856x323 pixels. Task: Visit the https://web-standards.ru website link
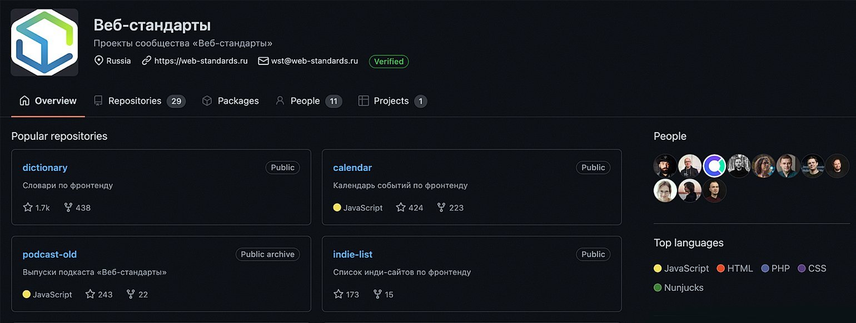point(201,61)
